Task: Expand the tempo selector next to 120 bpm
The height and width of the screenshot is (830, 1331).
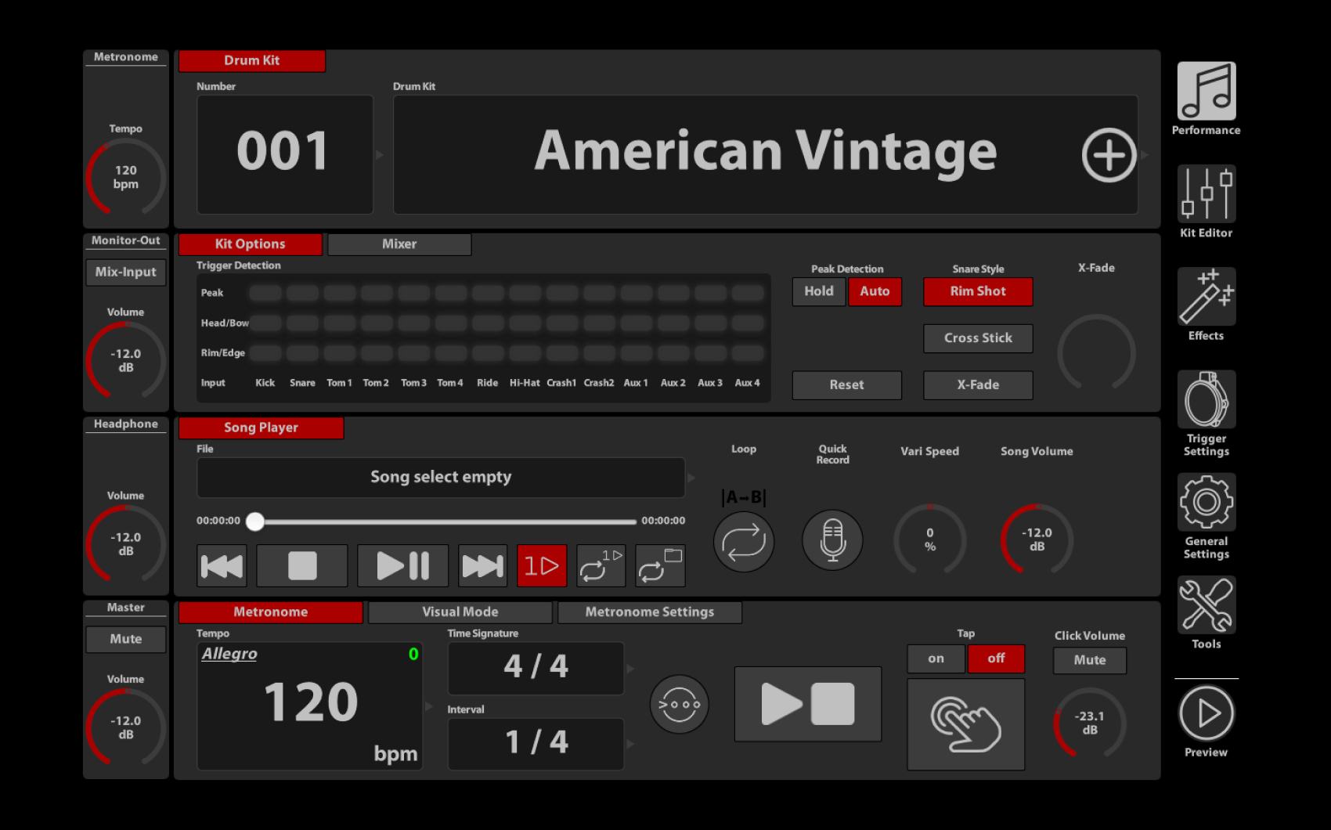Action: click(x=429, y=705)
